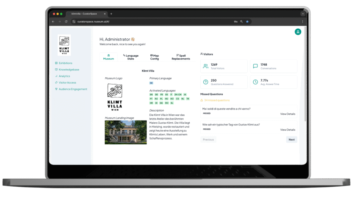
Task: Click the Analytics bar chart icon
Action: click(56, 76)
